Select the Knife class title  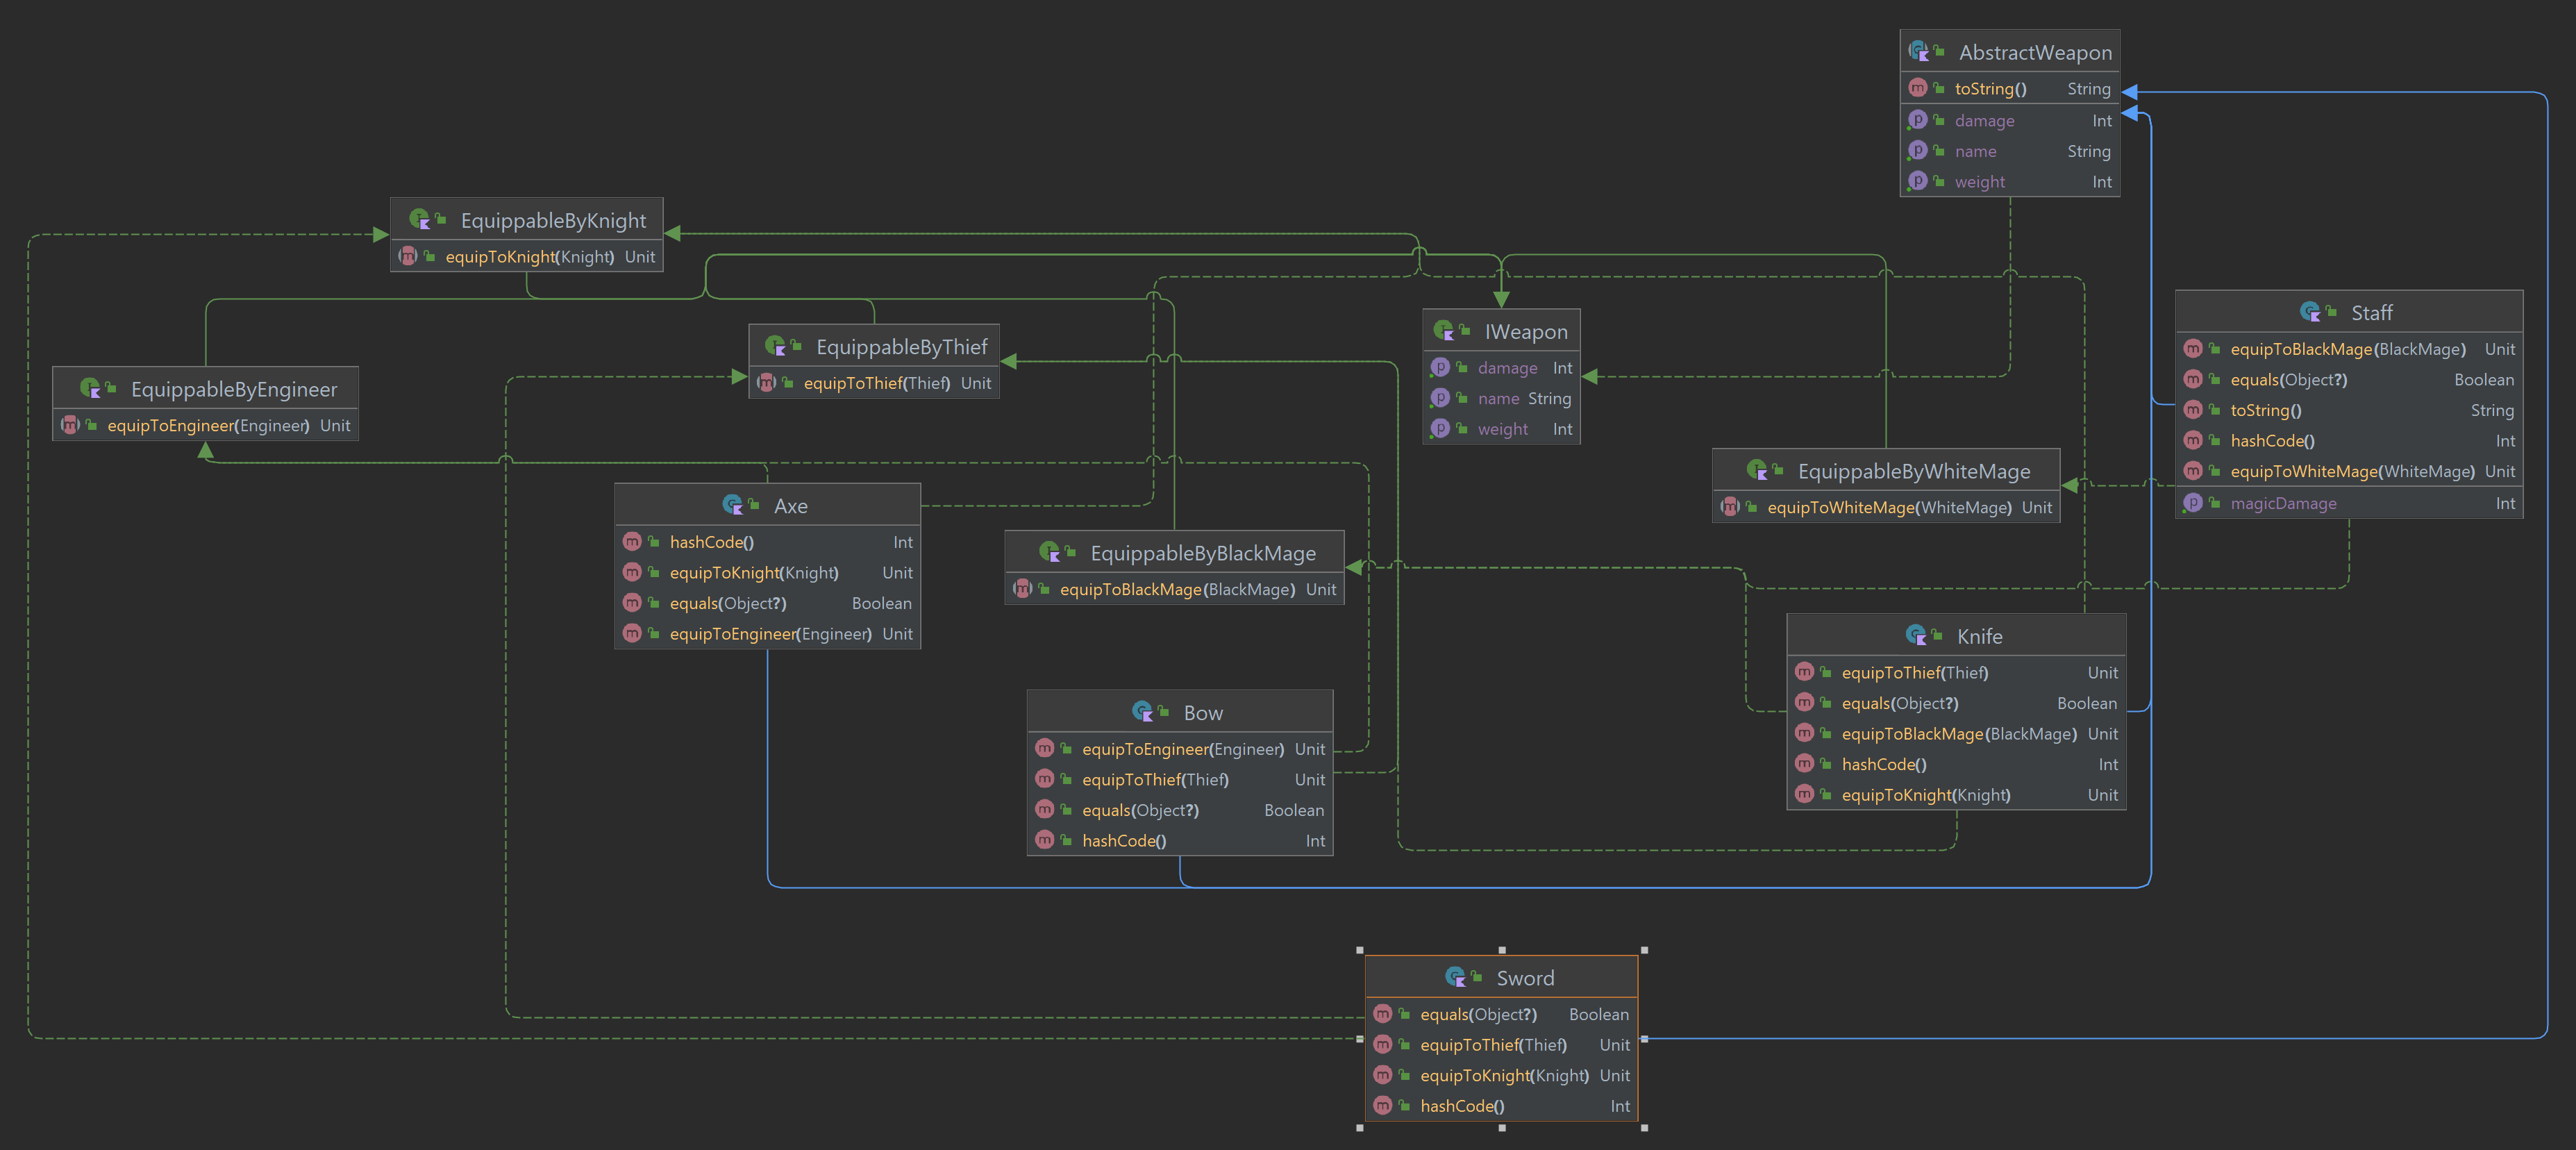click(x=1979, y=636)
